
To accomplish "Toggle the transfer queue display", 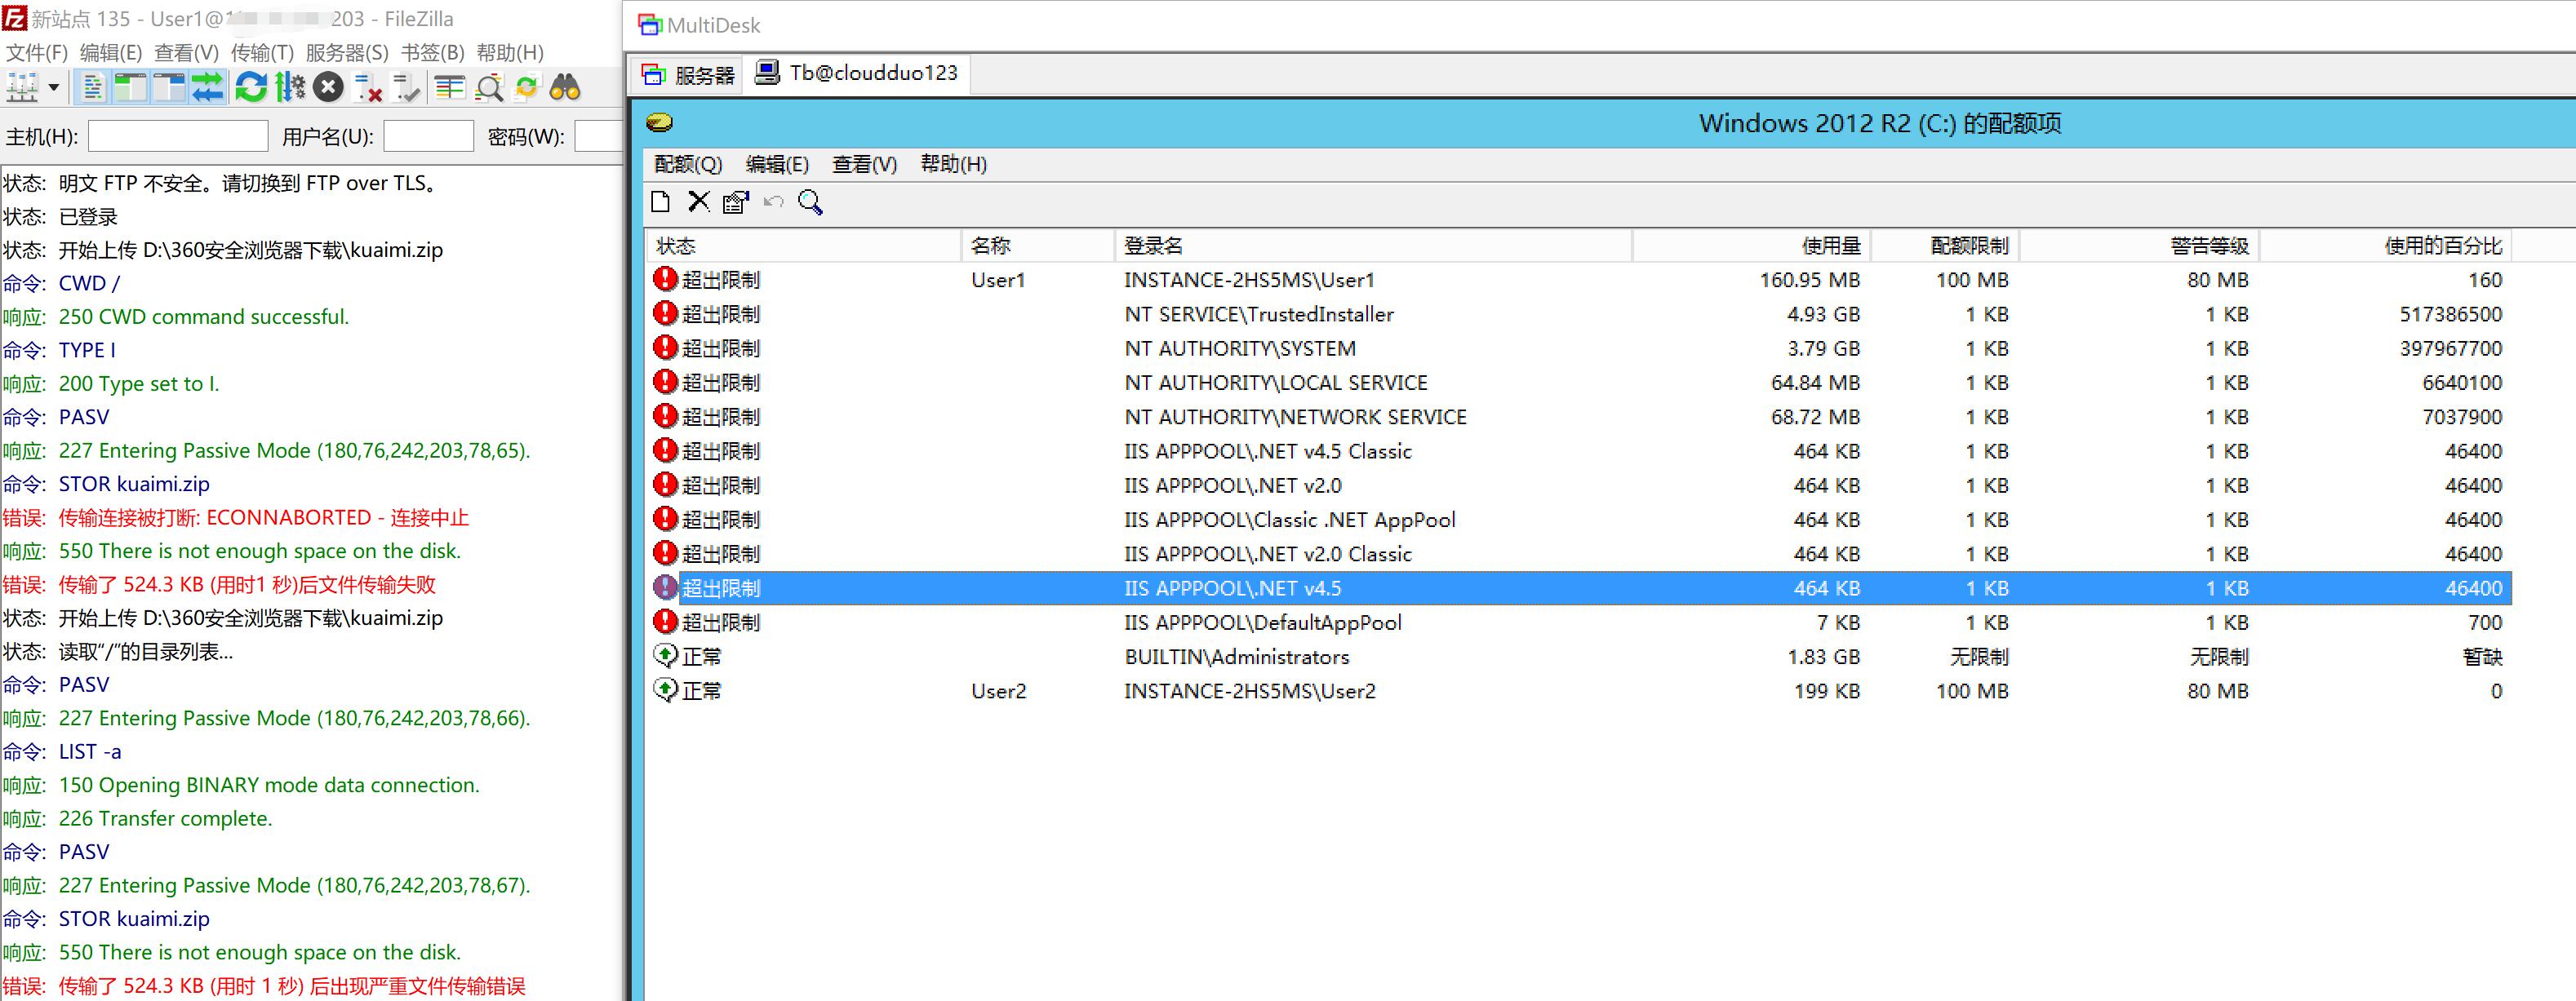I will pyautogui.click(x=207, y=88).
